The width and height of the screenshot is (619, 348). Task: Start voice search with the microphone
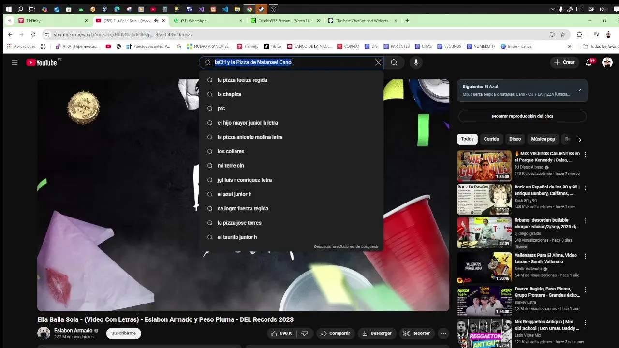click(416, 62)
